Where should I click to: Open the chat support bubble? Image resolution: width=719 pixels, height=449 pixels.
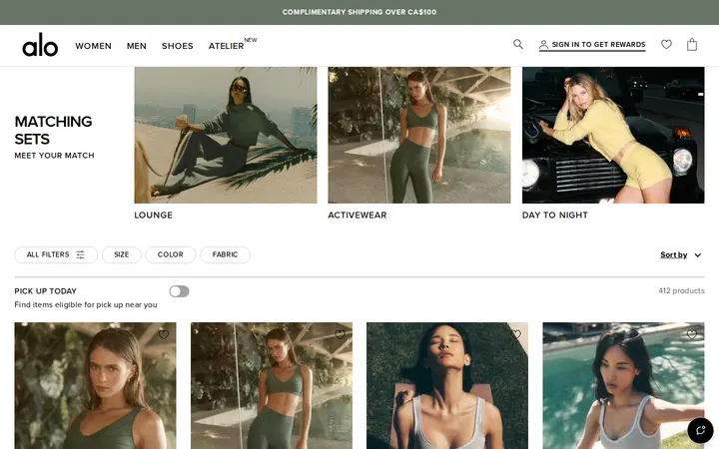(700, 430)
